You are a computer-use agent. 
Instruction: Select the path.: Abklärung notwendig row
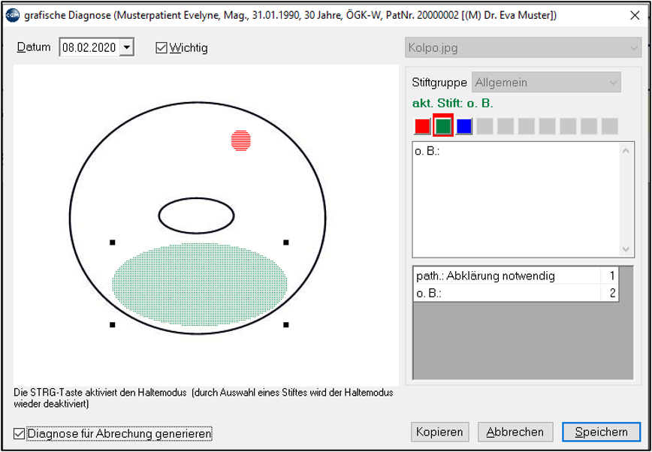pos(515,276)
